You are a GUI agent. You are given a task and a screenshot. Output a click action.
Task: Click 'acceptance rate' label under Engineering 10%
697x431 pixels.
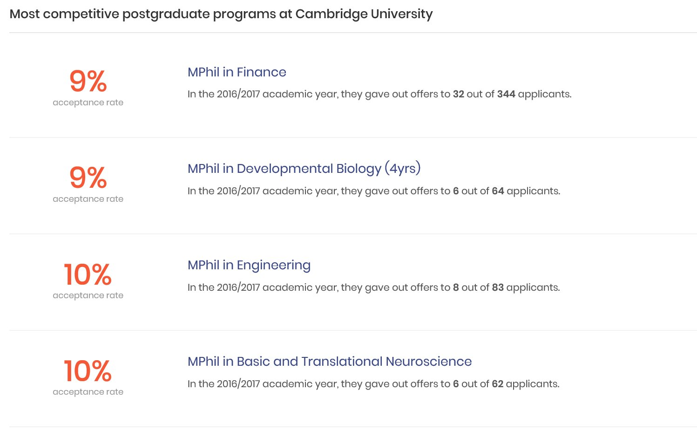tap(88, 295)
